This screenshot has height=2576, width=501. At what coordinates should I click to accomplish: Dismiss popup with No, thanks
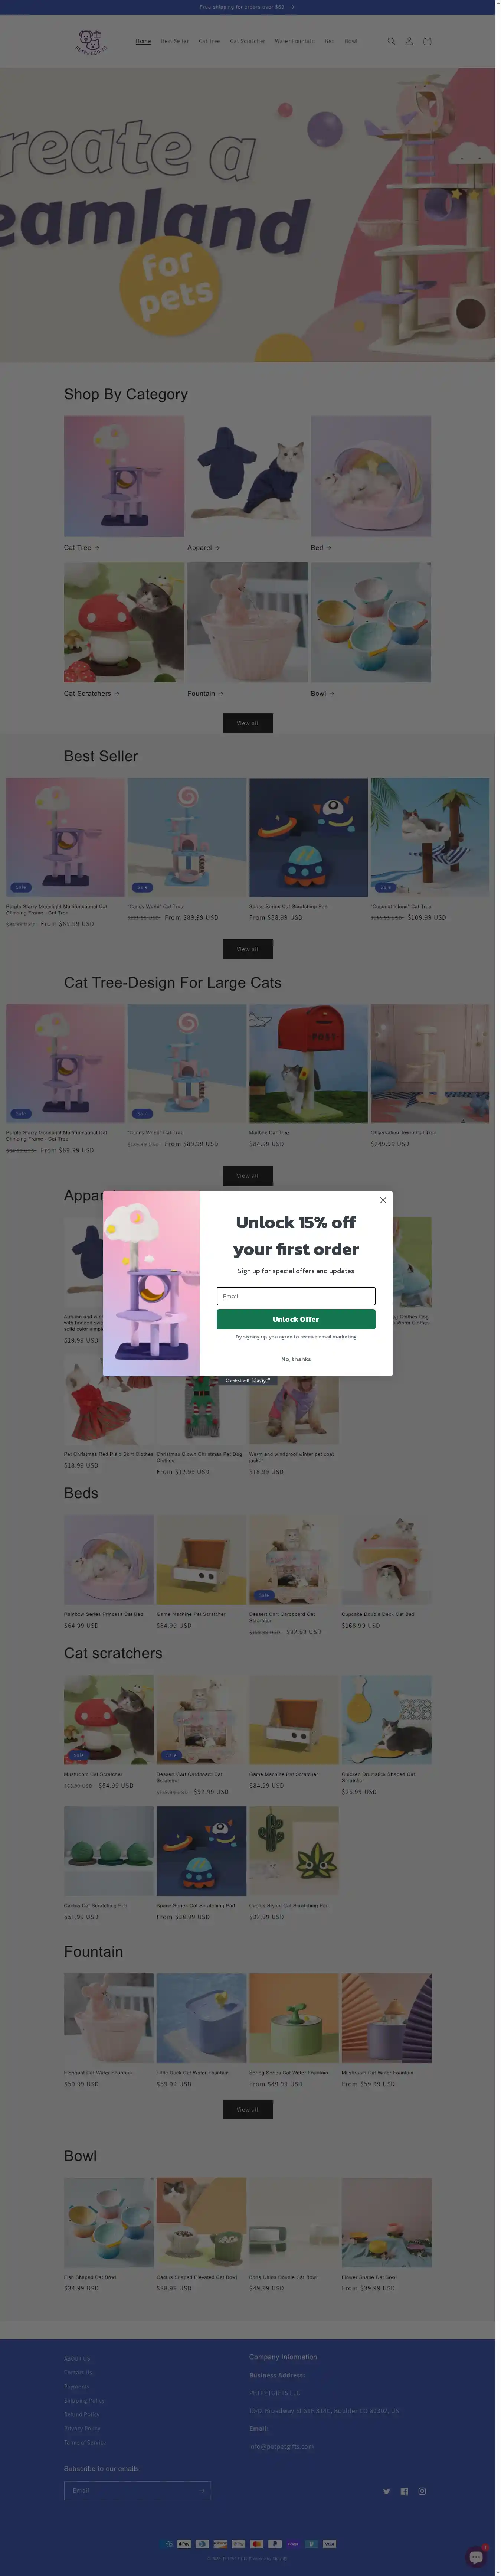click(x=296, y=1359)
